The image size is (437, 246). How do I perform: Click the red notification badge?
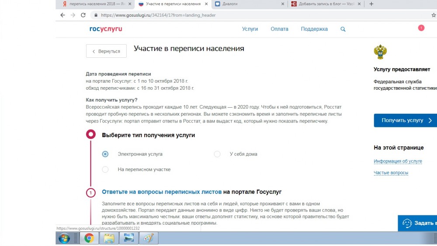421,28
